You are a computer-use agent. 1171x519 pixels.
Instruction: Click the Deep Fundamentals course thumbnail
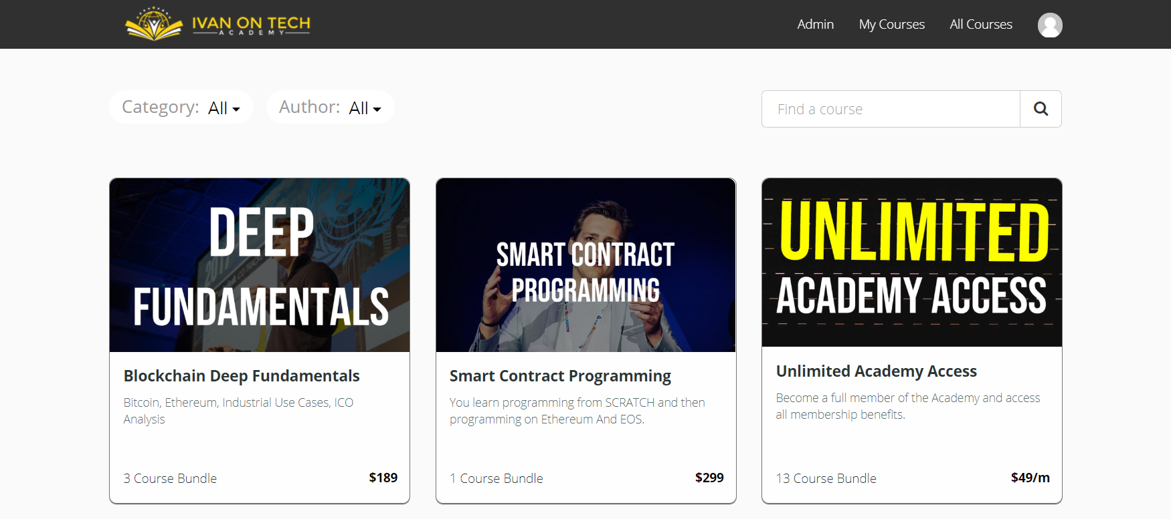[x=260, y=265]
